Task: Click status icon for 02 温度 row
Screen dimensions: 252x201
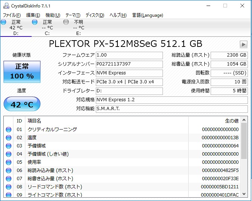Action: [9, 138]
